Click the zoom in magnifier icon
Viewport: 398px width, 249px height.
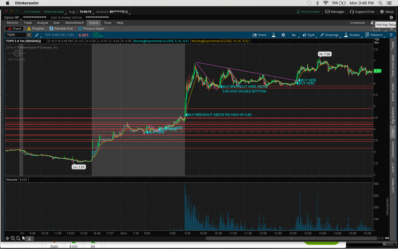click(x=13, y=238)
